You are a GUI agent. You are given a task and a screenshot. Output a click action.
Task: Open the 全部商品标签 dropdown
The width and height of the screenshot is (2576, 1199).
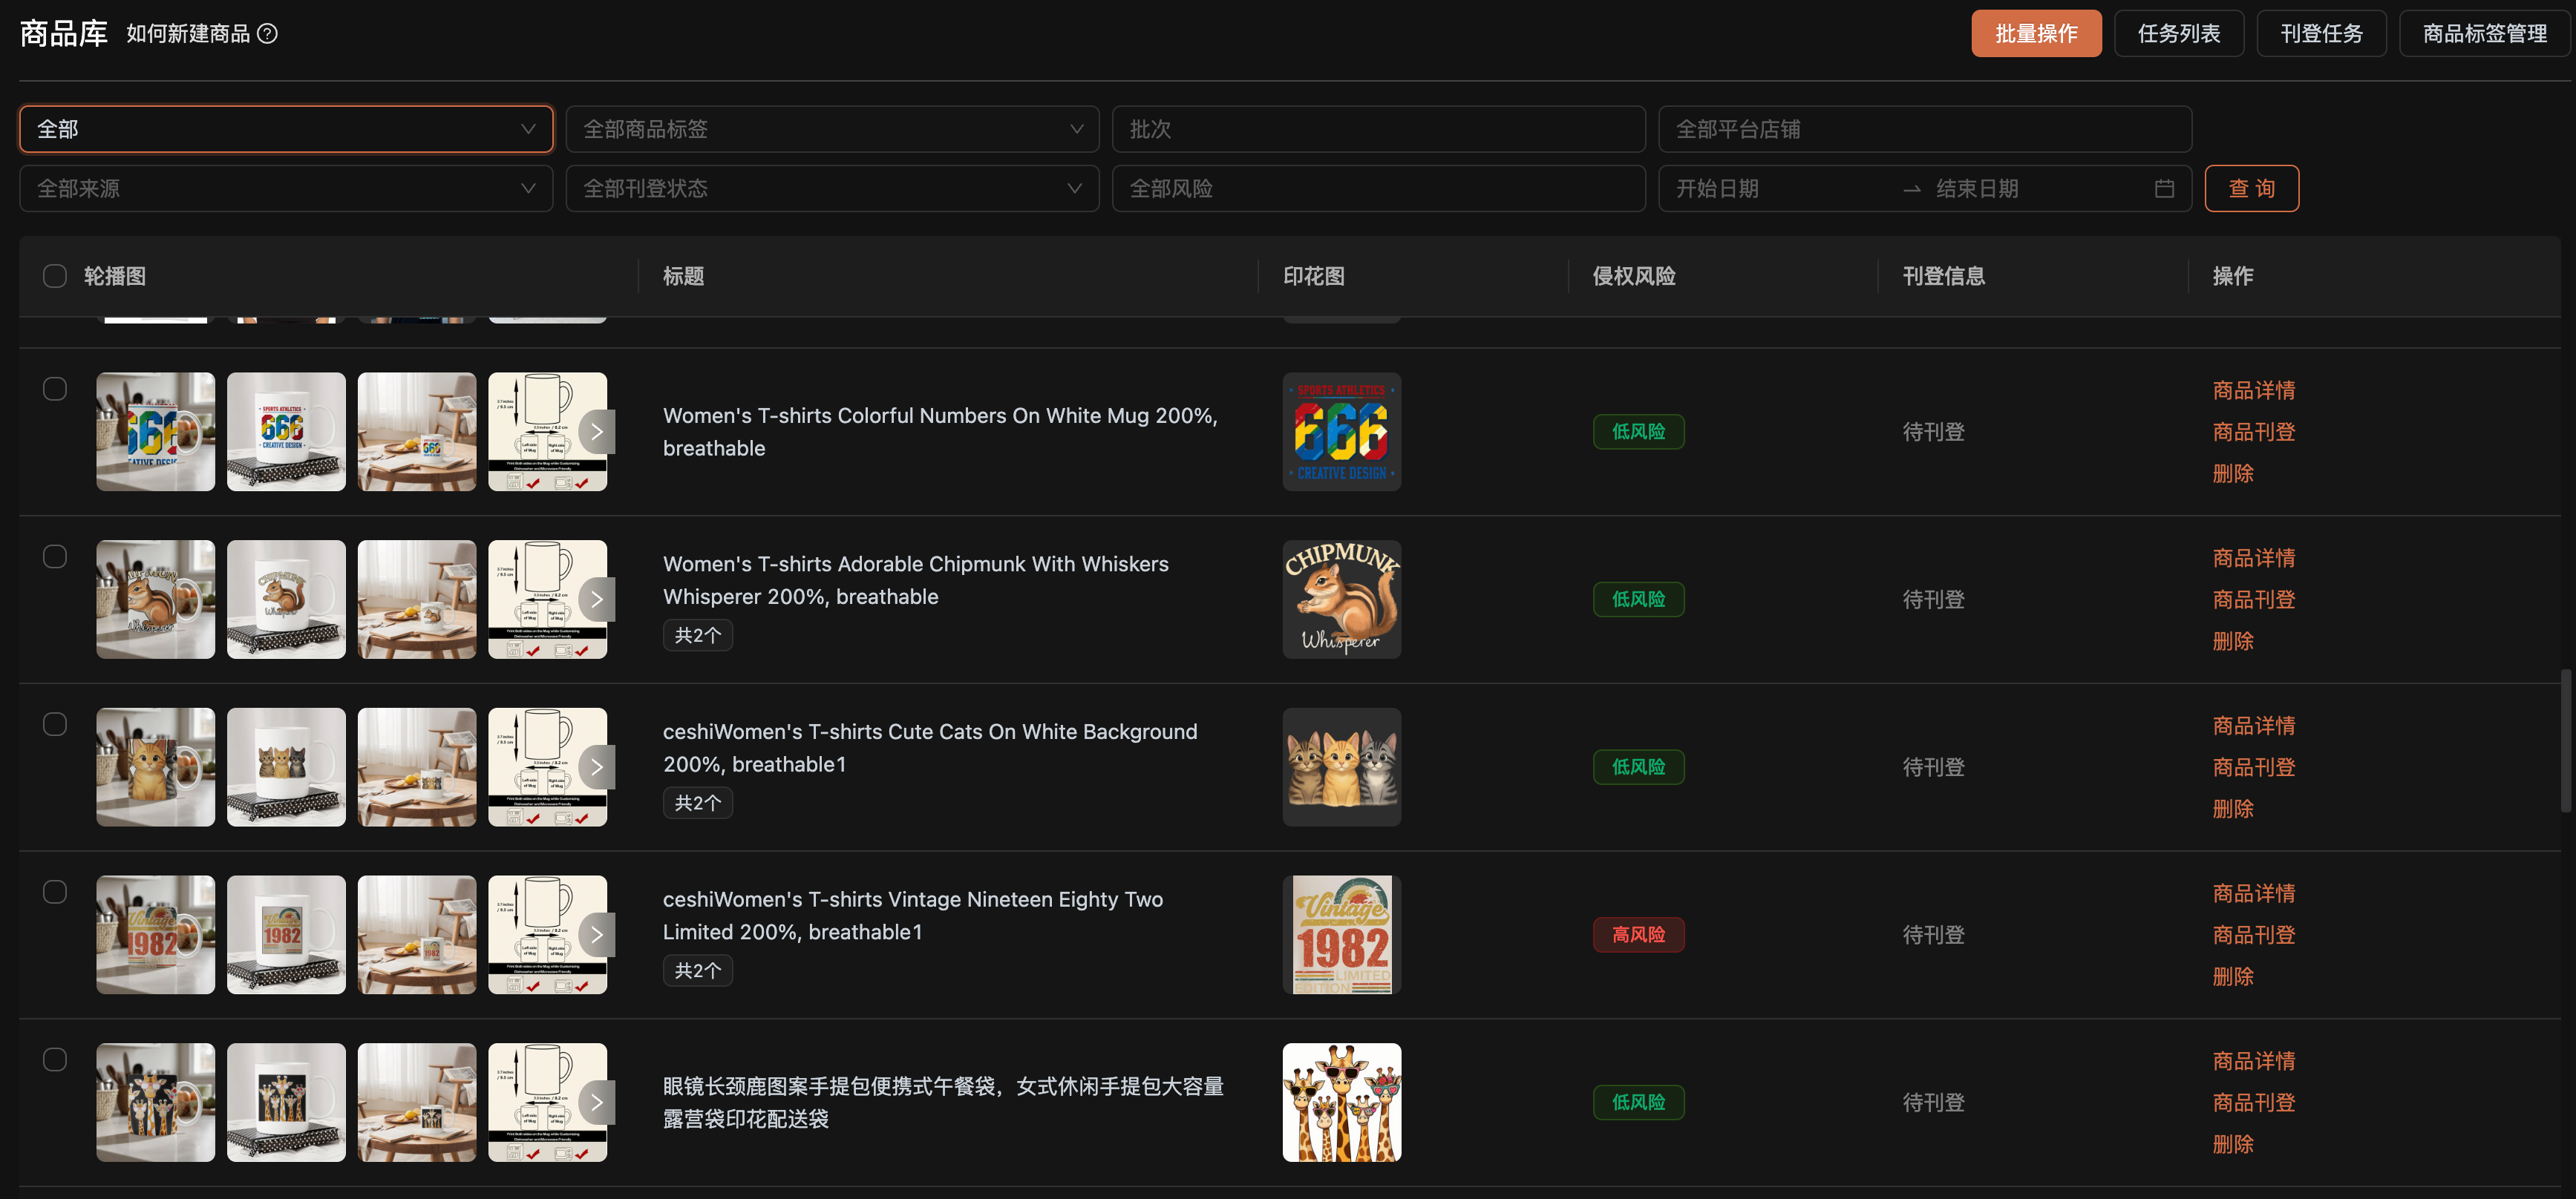(832, 129)
